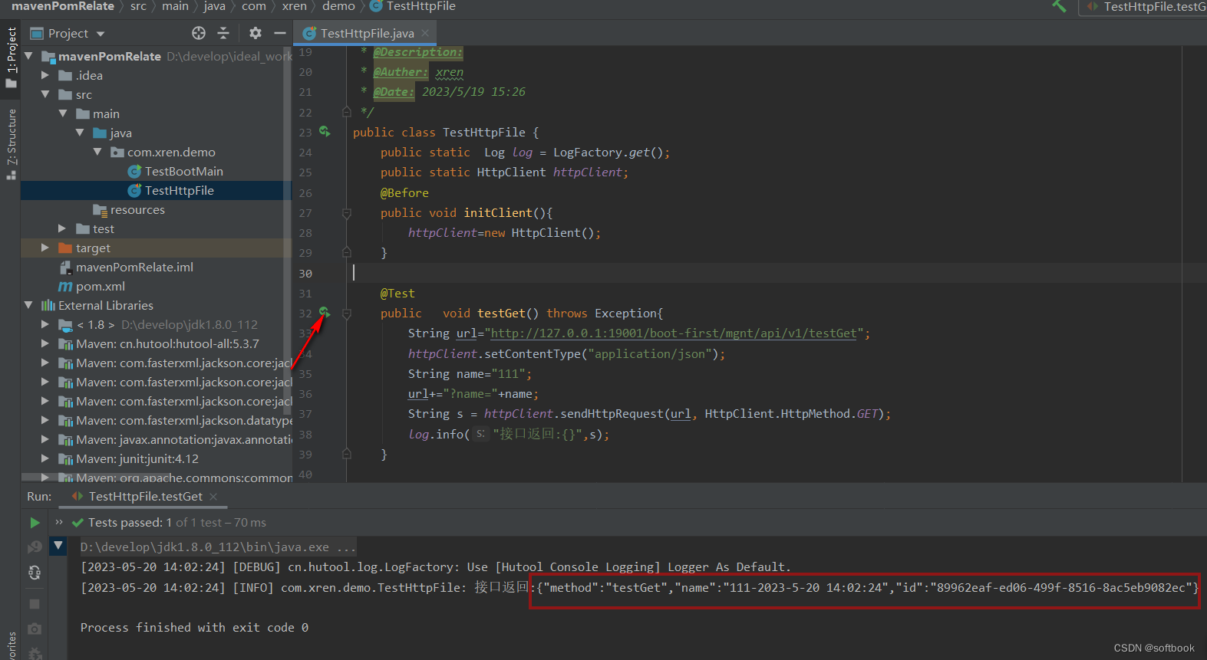This screenshot has width=1207, height=660.
Task: Select Maven javax.annotation library row
Action: tap(157, 439)
